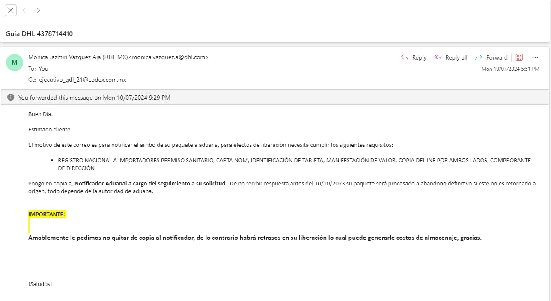The image size is (551, 301).
Task: Reply to Monica's email
Action: point(414,57)
